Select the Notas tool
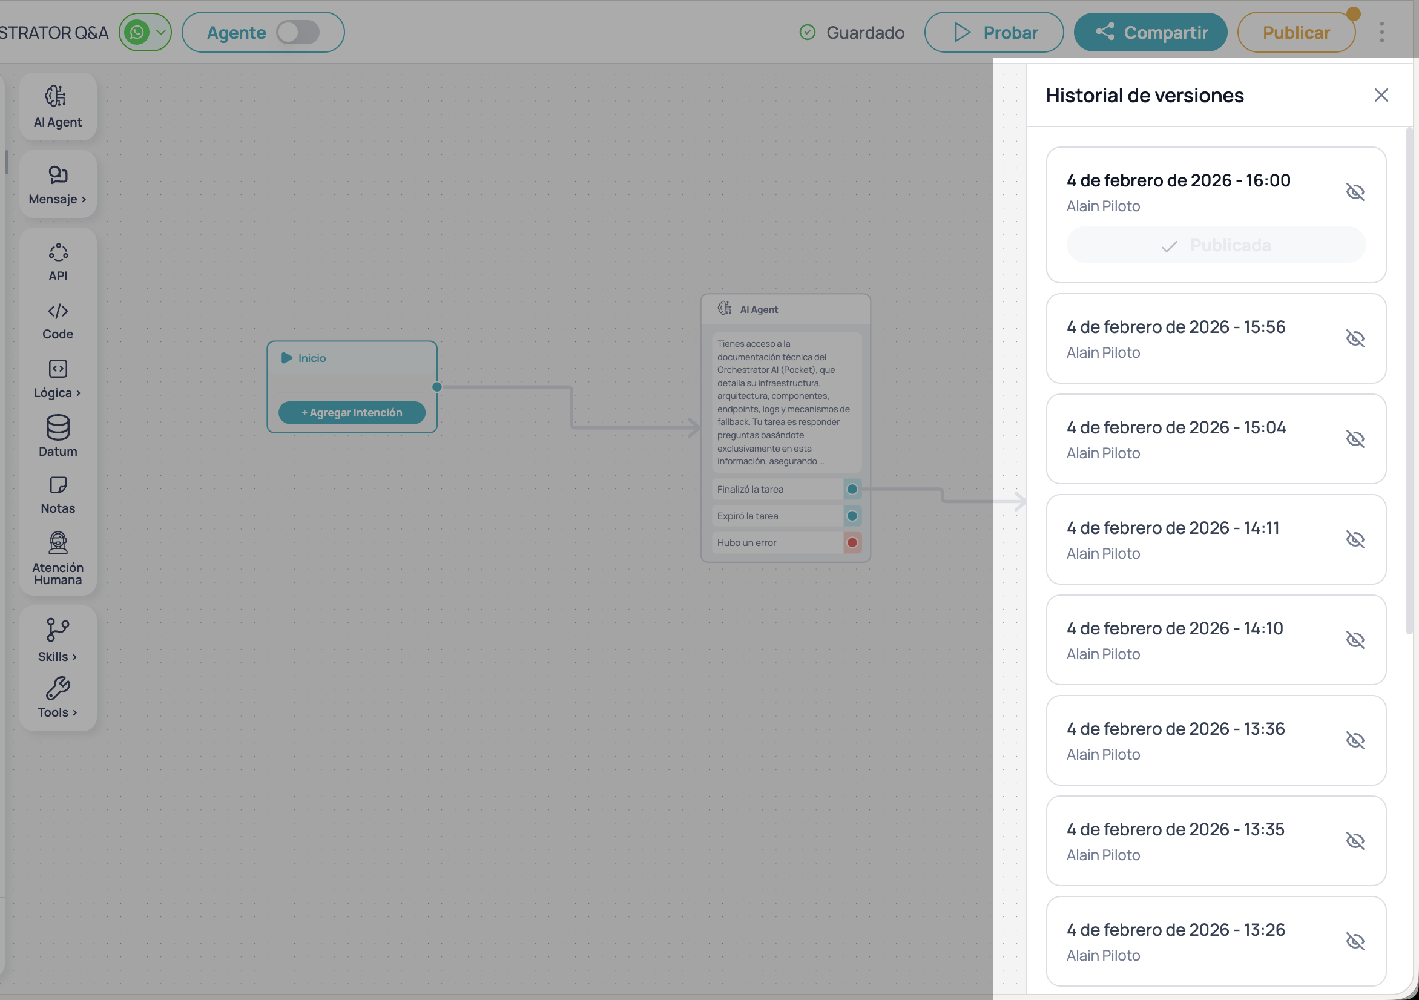This screenshot has width=1419, height=1000. point(58,494)
